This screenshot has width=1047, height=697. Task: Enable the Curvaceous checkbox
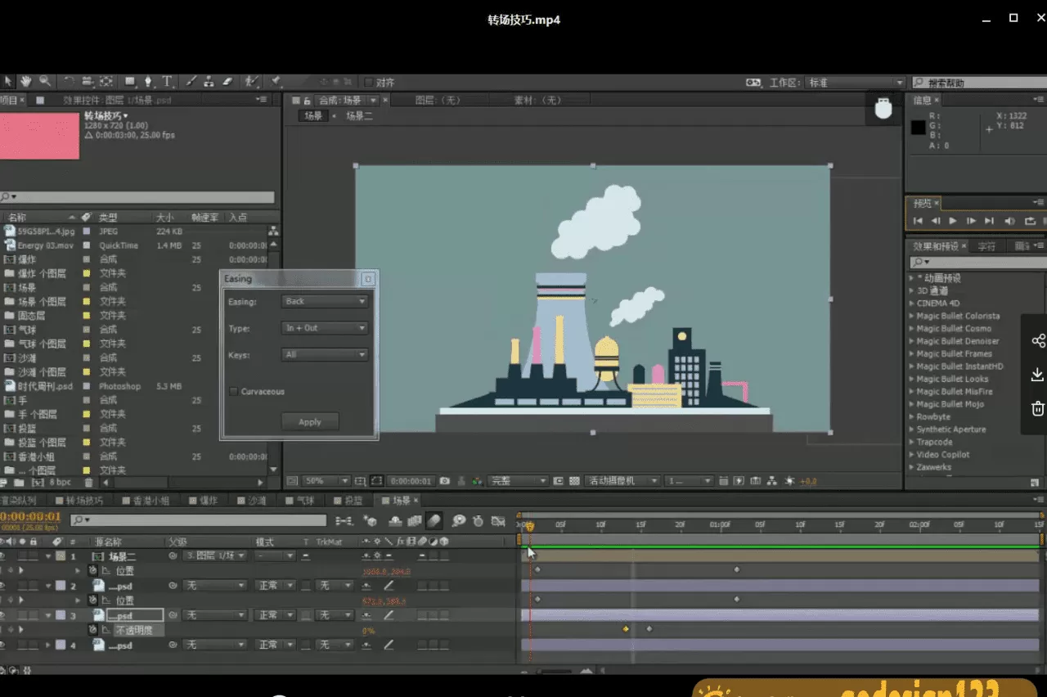point(234,392)
